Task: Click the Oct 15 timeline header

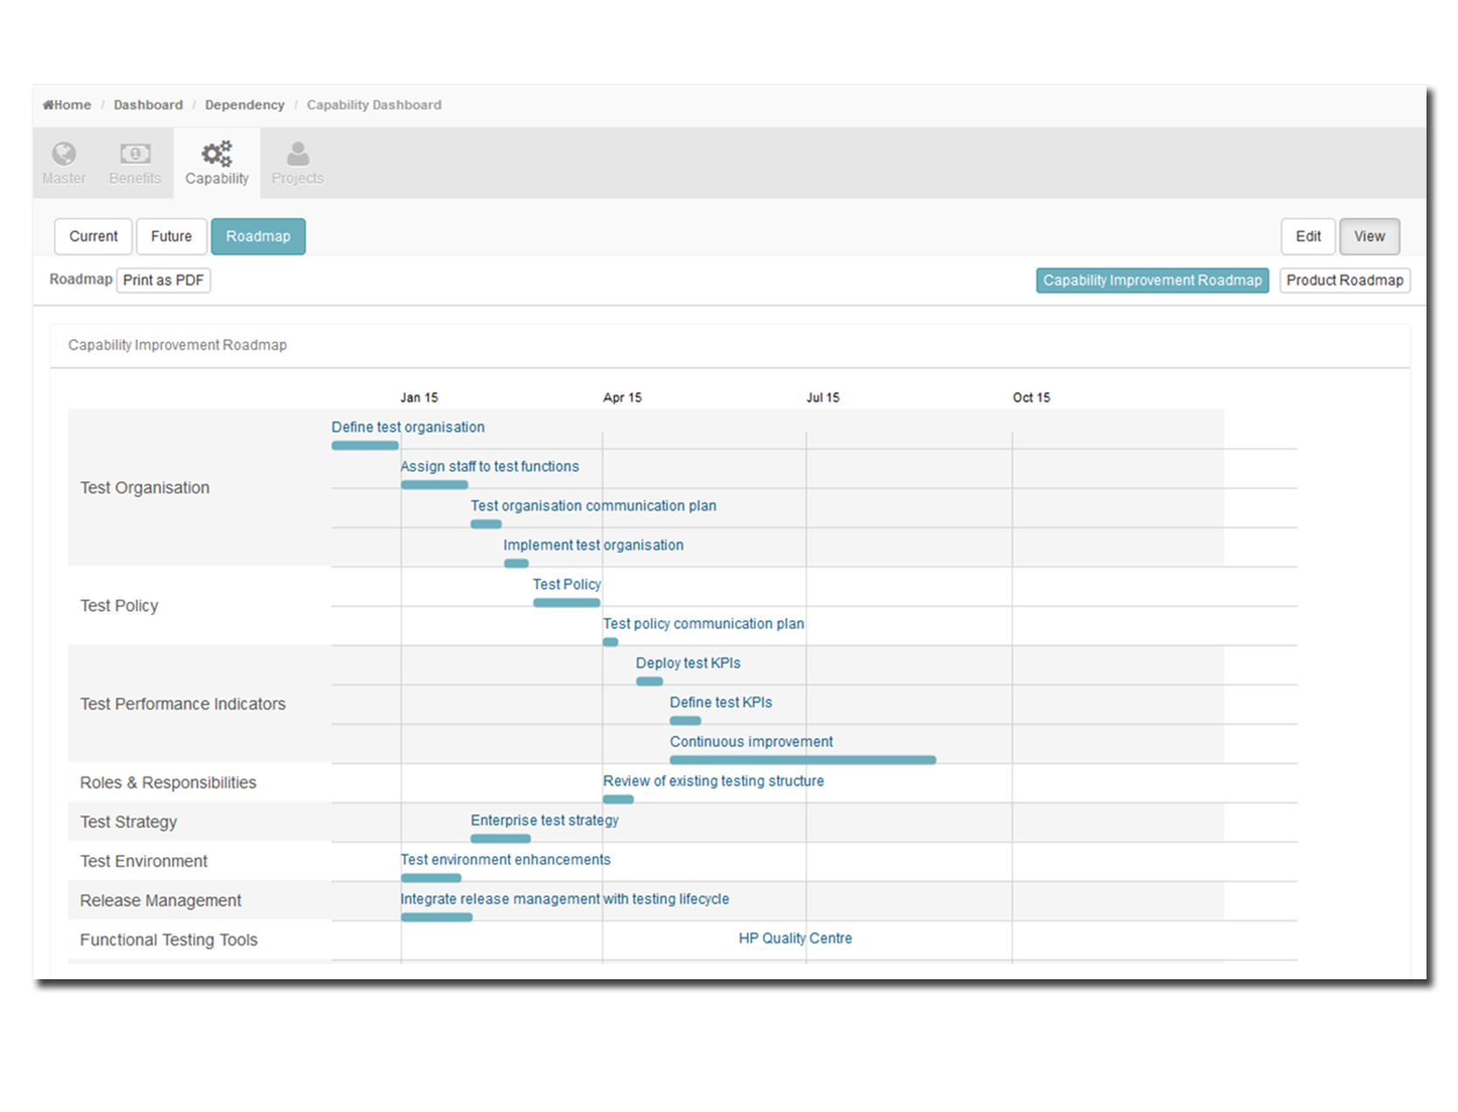Action: pos(1032,397)
